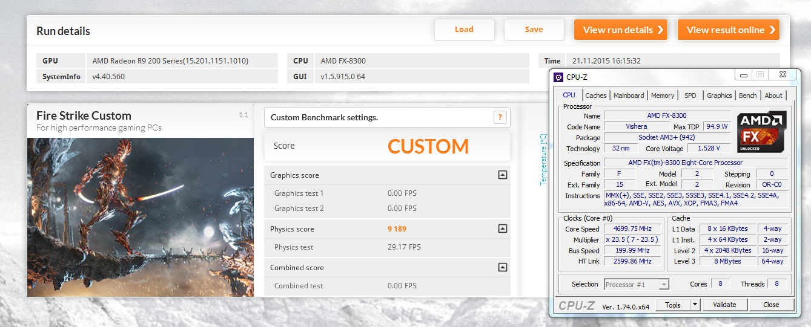Click the Combined test row
This screenshot has height=327, width=811.
coord(388,286)
